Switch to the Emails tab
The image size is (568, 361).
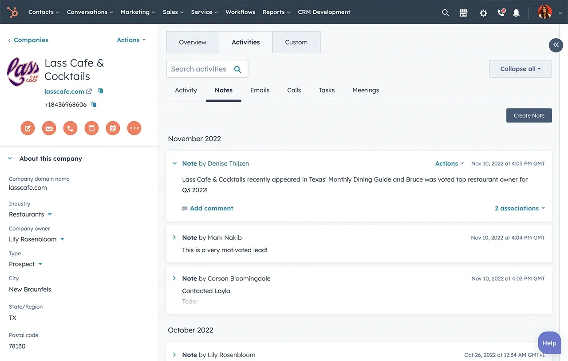260,90
